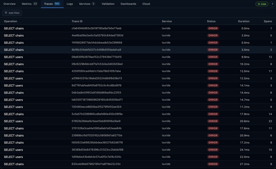Click the 22.0ms duration value

[244, 157]
